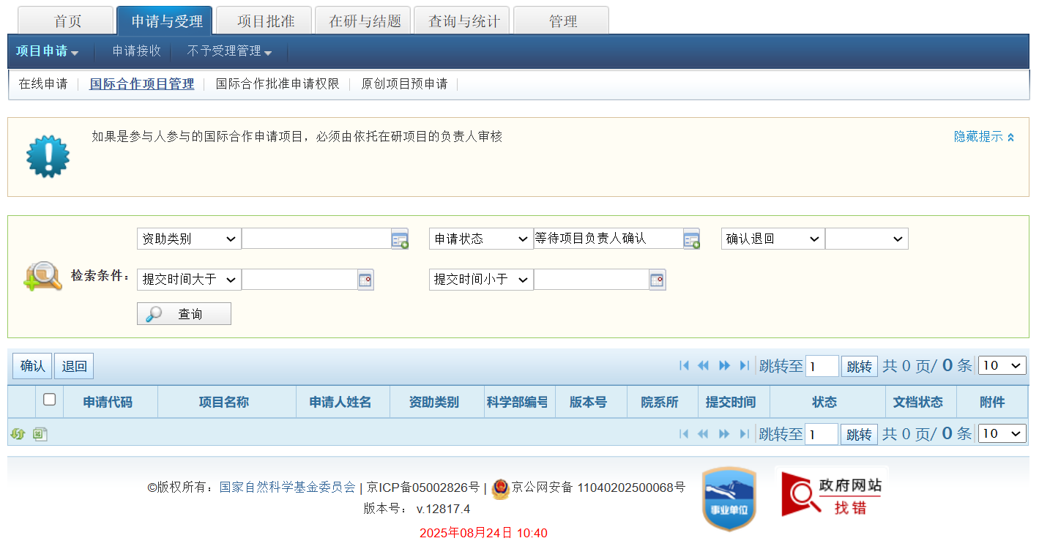1039x549 pixels.
Task: Click the 文档状态 column header
Action: tap(921, 402)
